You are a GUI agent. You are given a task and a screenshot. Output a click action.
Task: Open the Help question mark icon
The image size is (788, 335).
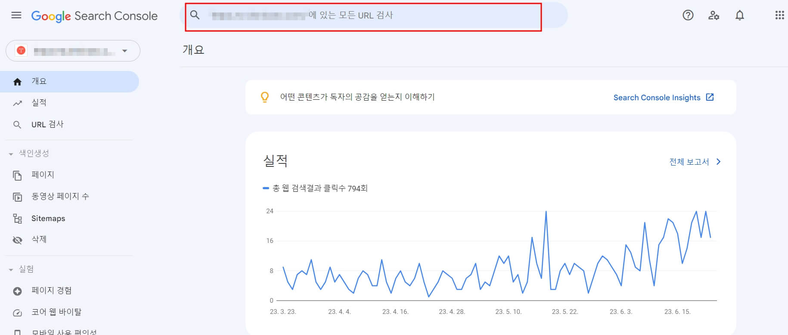click(688, 15)
